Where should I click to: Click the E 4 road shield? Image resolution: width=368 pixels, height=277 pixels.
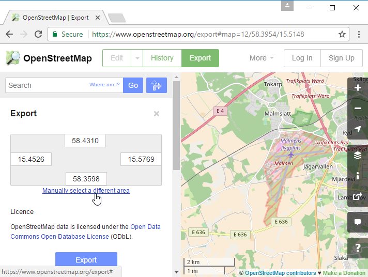pos(220,111)
